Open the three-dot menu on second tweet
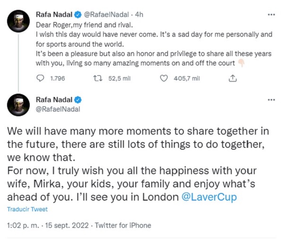 (271, 100)
